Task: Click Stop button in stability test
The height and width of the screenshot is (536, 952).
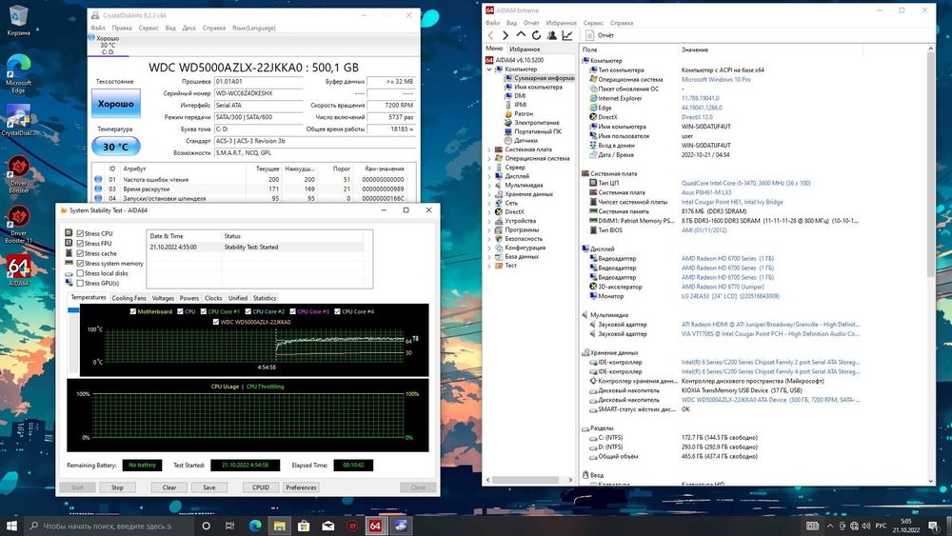Action: point(117,487)
